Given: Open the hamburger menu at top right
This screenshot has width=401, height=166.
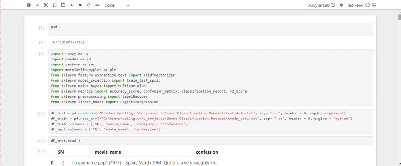Looking at the screenshot, I should pyautogui.click(x=374, y=5).
